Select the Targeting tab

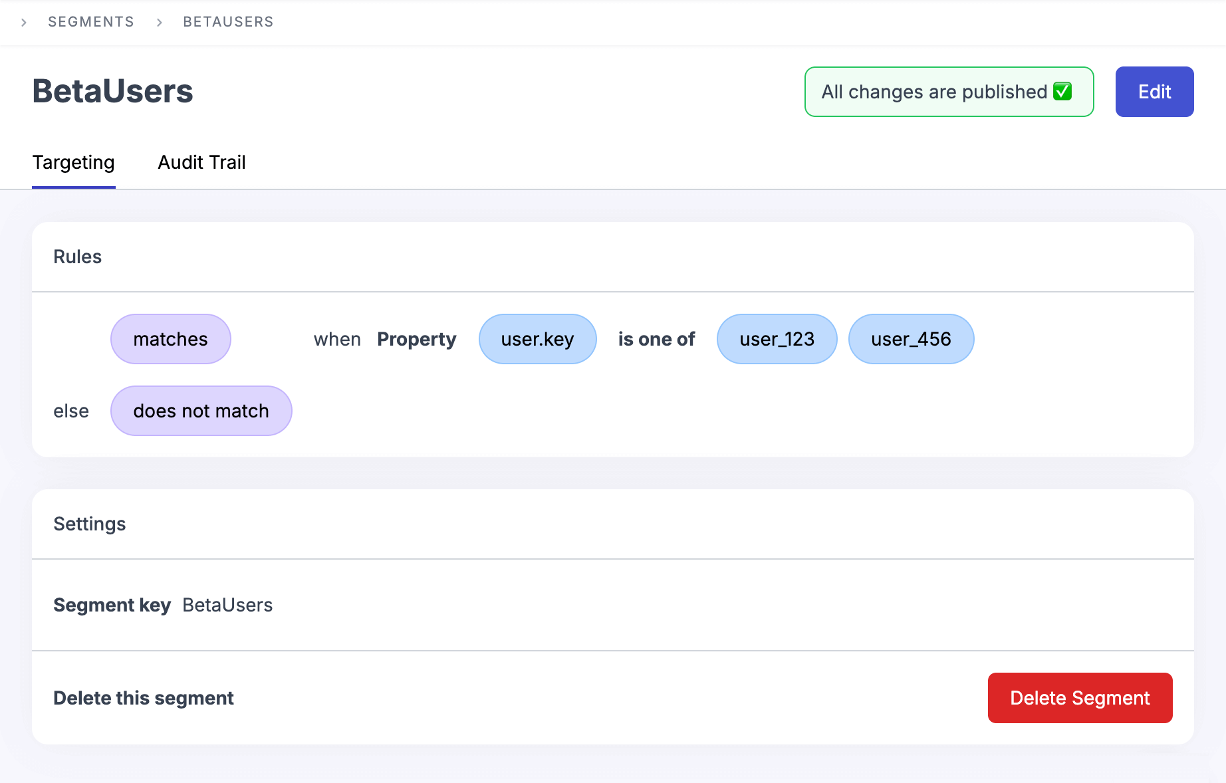click(74, 162)
